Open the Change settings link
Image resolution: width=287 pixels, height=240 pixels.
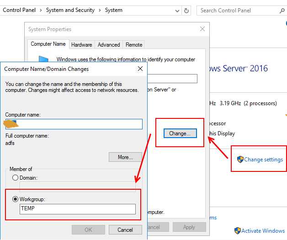click(263, 160)
